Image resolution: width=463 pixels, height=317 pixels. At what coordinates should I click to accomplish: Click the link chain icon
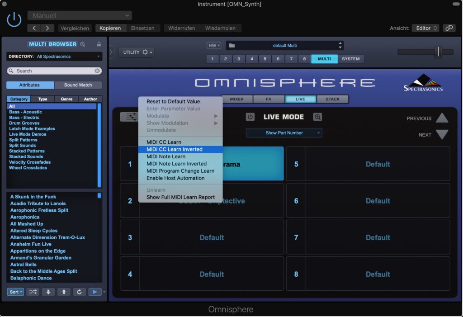[449, 28]
